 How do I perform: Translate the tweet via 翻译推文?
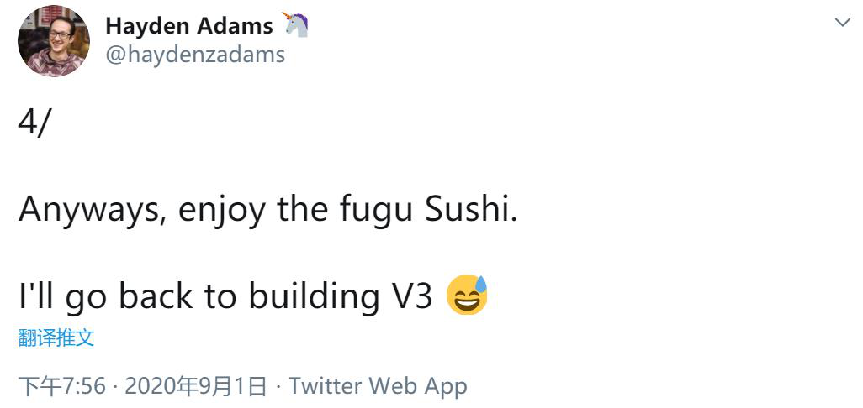tap(56, 338)
